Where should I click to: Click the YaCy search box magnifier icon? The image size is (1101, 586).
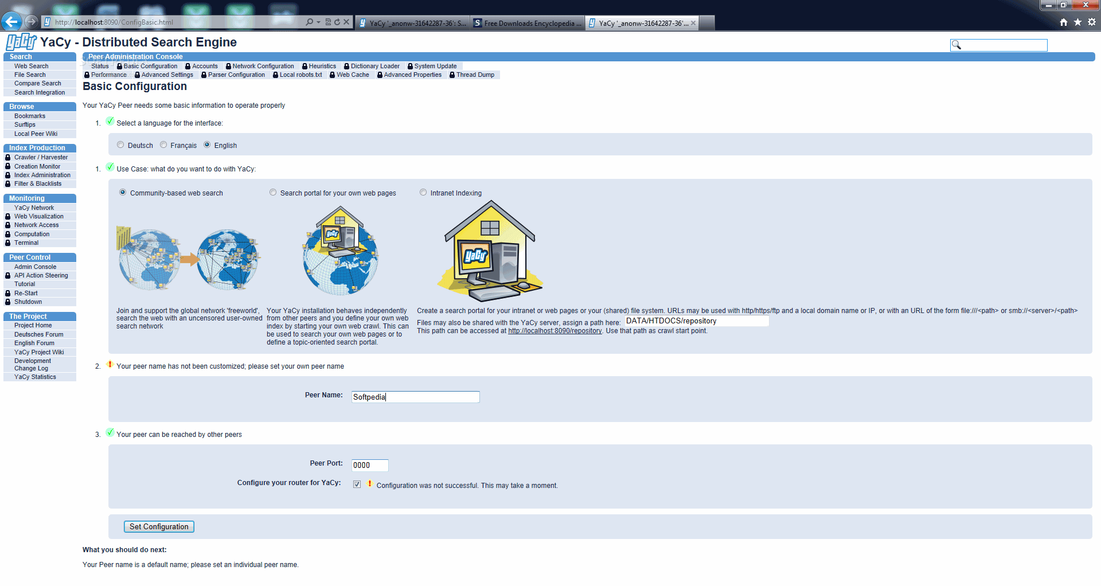[x=956, y=45]
